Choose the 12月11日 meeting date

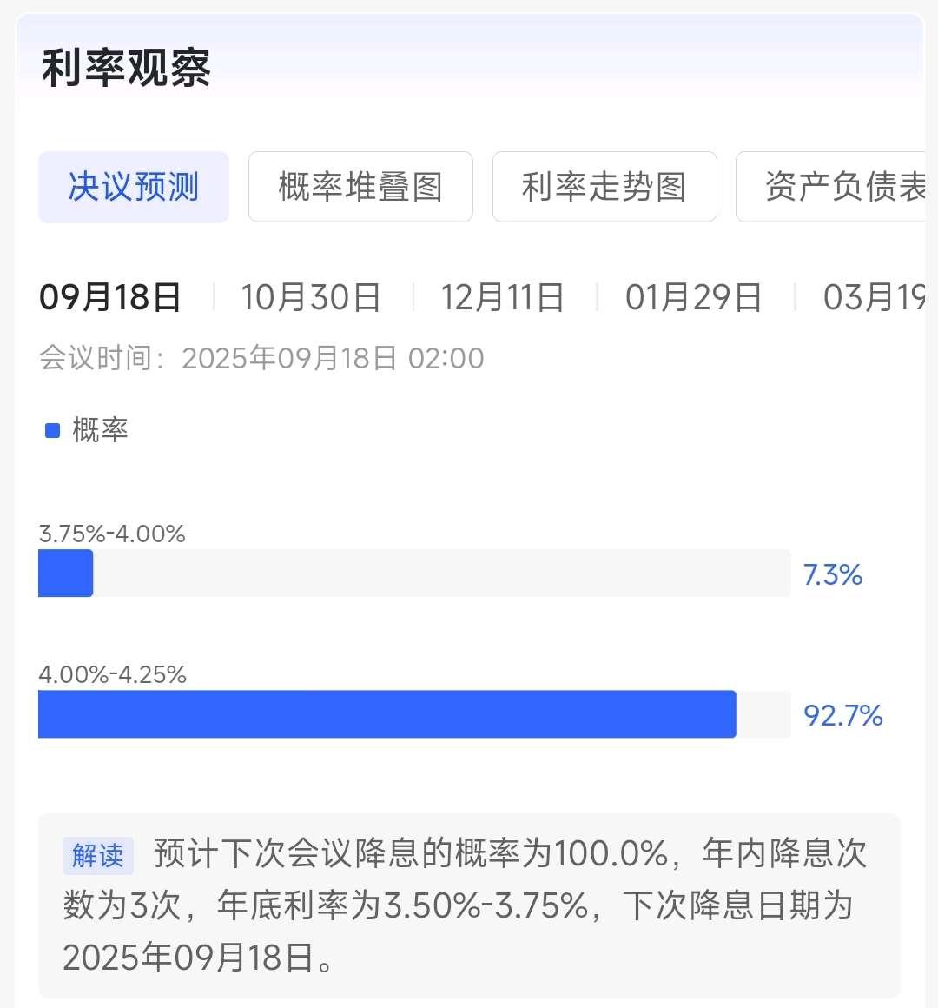point(503,297)
